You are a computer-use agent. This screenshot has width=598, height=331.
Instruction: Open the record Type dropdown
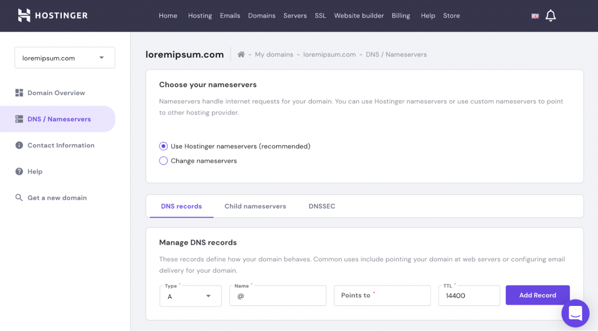click(190, 296)
